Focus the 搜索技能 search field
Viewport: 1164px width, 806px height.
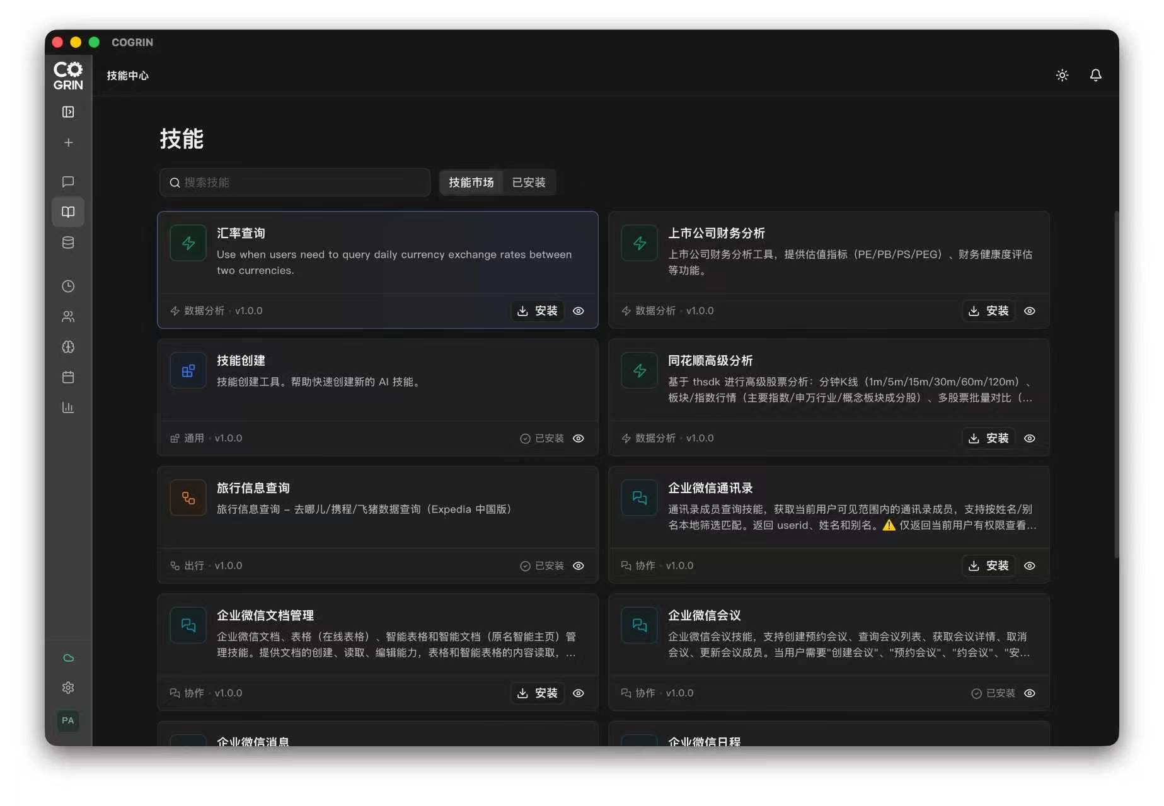(295, 182)
